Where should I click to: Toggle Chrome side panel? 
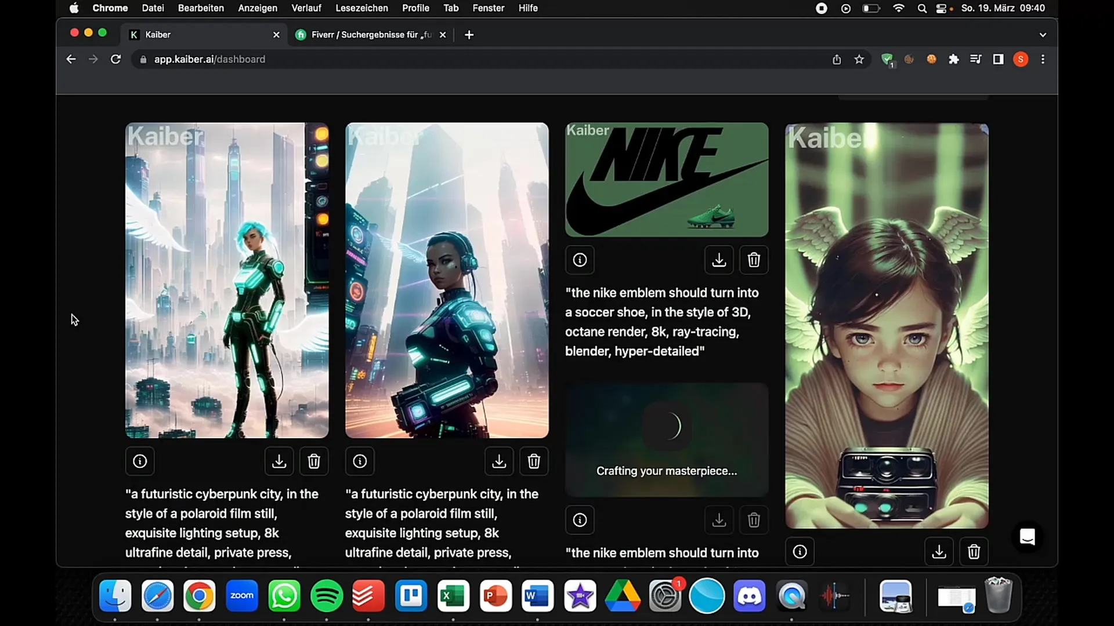tap(998, 59)
